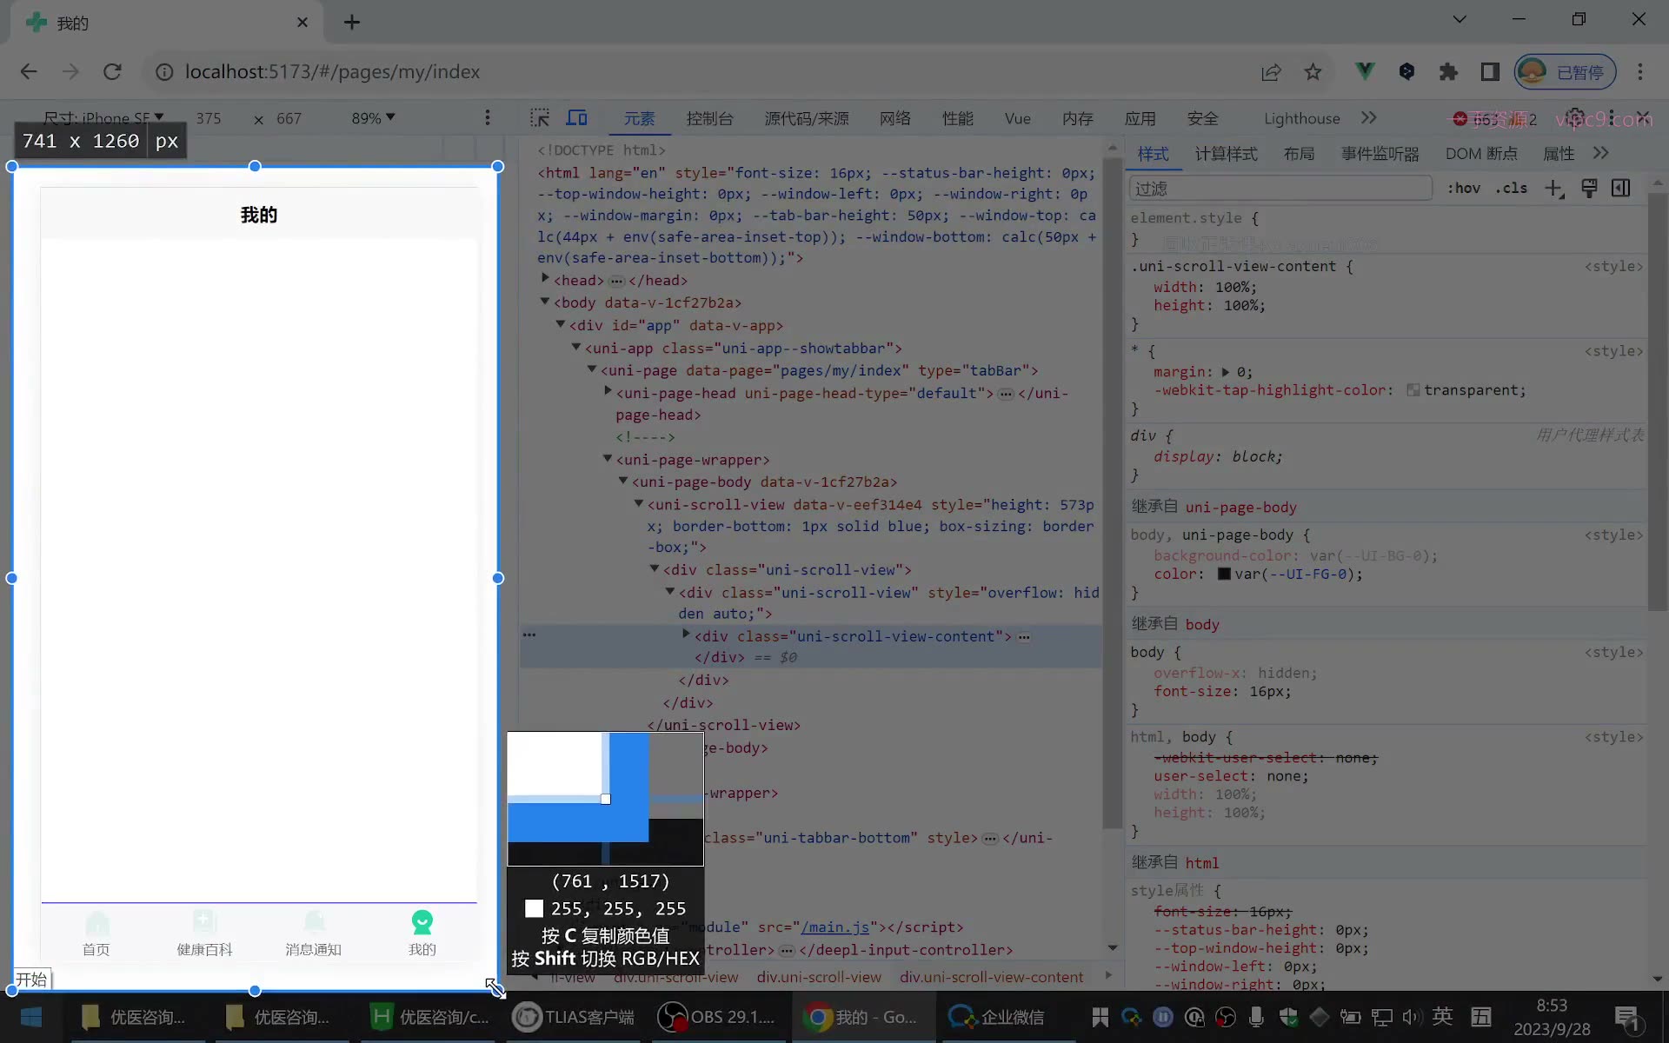Share this page from address bar
1669x1043 pixels.
coord(1271,72)
